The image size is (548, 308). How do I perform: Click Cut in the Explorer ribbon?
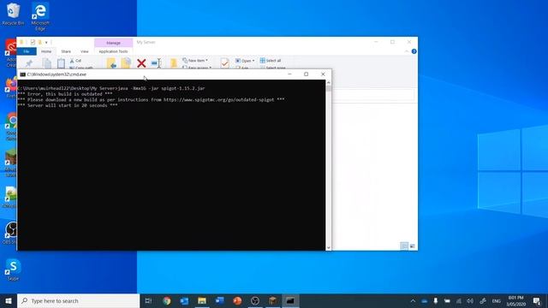pos(75,61)
